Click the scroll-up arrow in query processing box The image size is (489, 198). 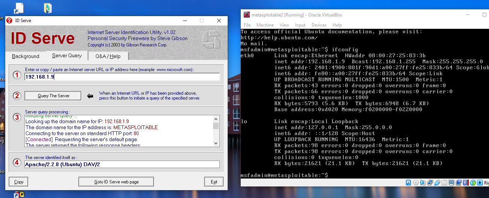click(x=216, y=119)
